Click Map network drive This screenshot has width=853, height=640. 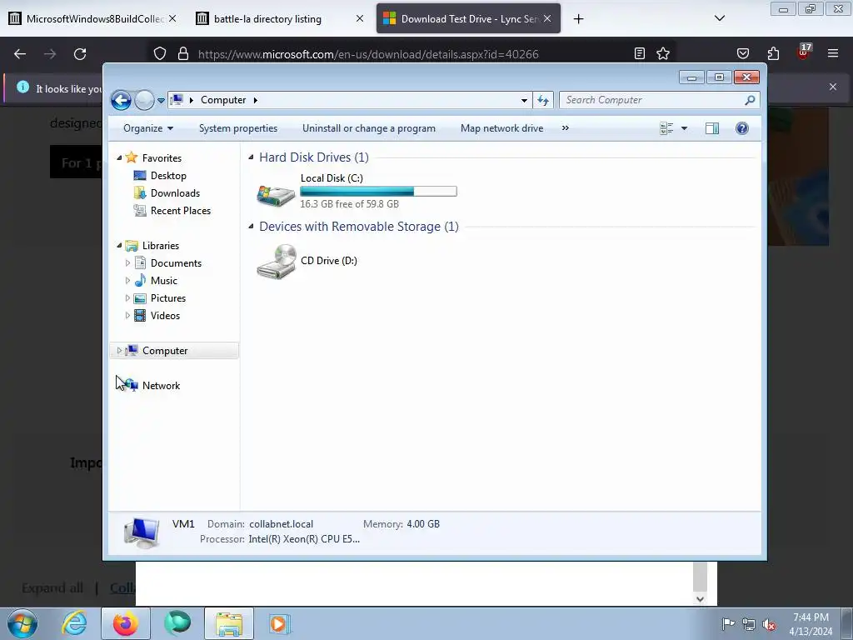coord(501,128)
